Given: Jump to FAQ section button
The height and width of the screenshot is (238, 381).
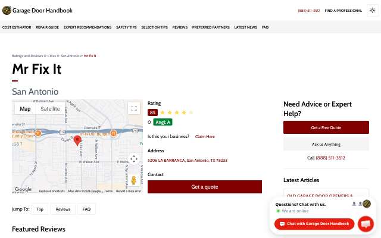Looking at the screenshot, I should [86, 209].
